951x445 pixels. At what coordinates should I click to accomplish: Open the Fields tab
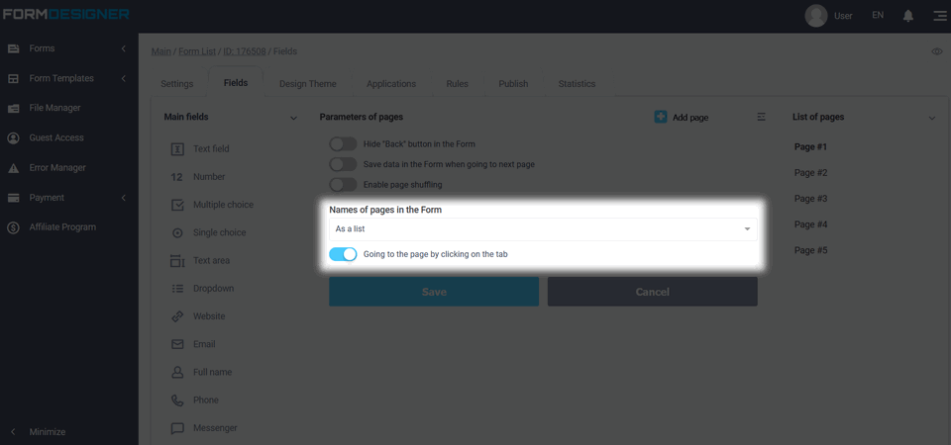(236, 83)
